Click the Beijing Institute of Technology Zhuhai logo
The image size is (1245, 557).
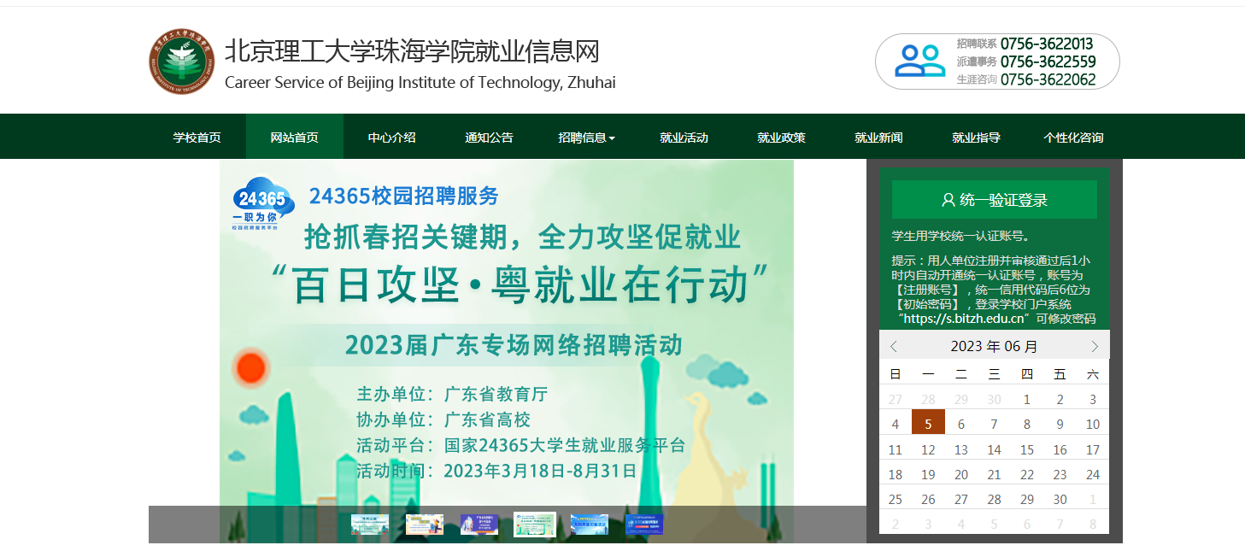181,62
